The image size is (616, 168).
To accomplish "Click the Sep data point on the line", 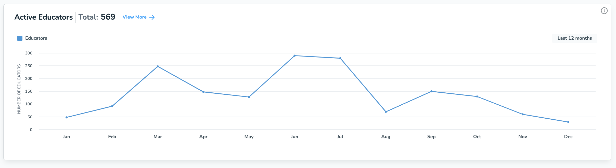I will pyautogui.click(x=431, y=91).
